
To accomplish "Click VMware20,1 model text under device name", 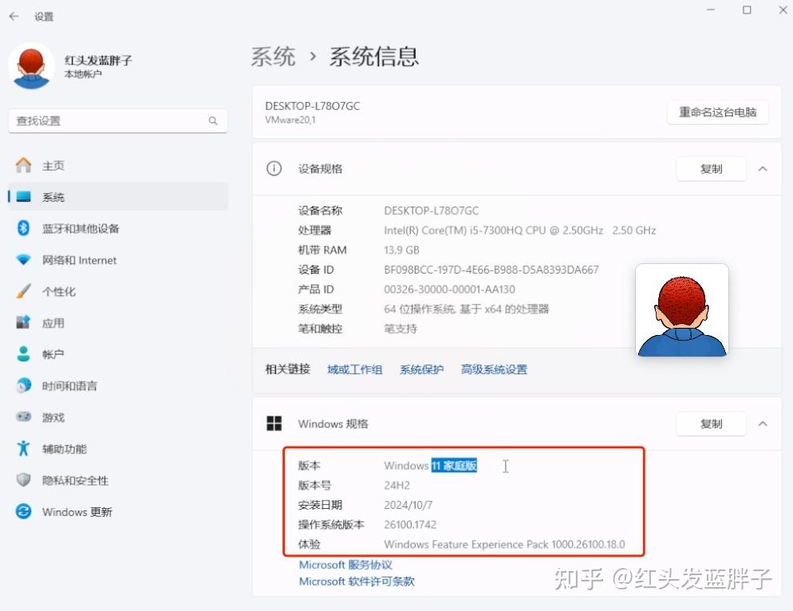I will coord(290,120).
